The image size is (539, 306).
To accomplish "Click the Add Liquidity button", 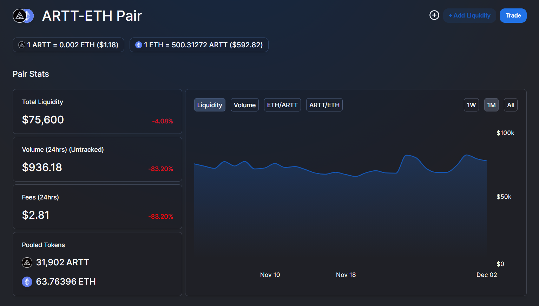I will 469,15.
